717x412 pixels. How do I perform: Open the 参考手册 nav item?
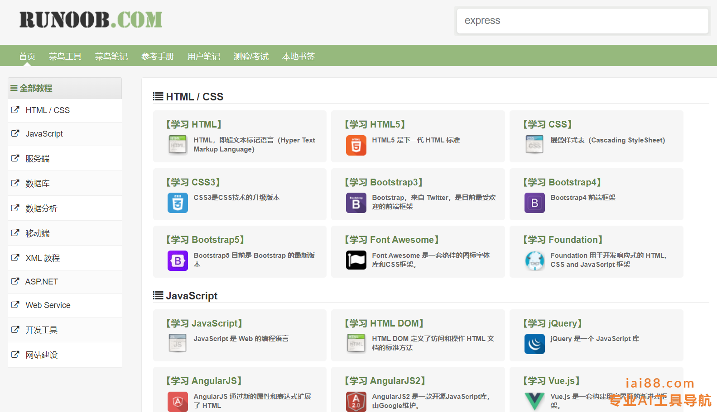click(x=158, y=57)
